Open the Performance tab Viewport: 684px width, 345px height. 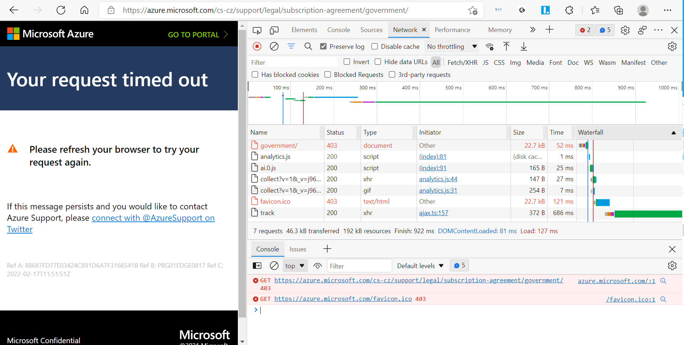pos(453,30)
